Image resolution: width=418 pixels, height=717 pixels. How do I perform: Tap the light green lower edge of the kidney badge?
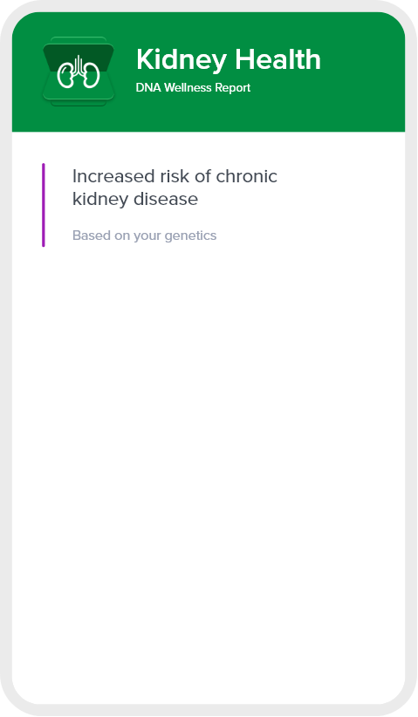click(x=79, y=101)
